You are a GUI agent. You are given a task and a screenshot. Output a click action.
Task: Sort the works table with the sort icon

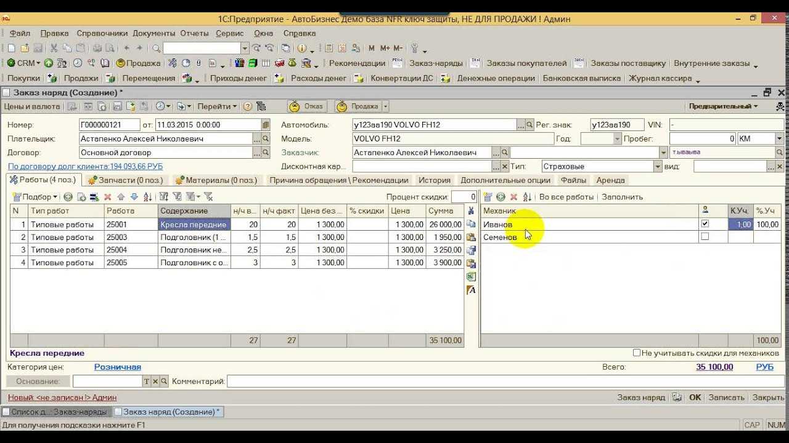point(147,197)
